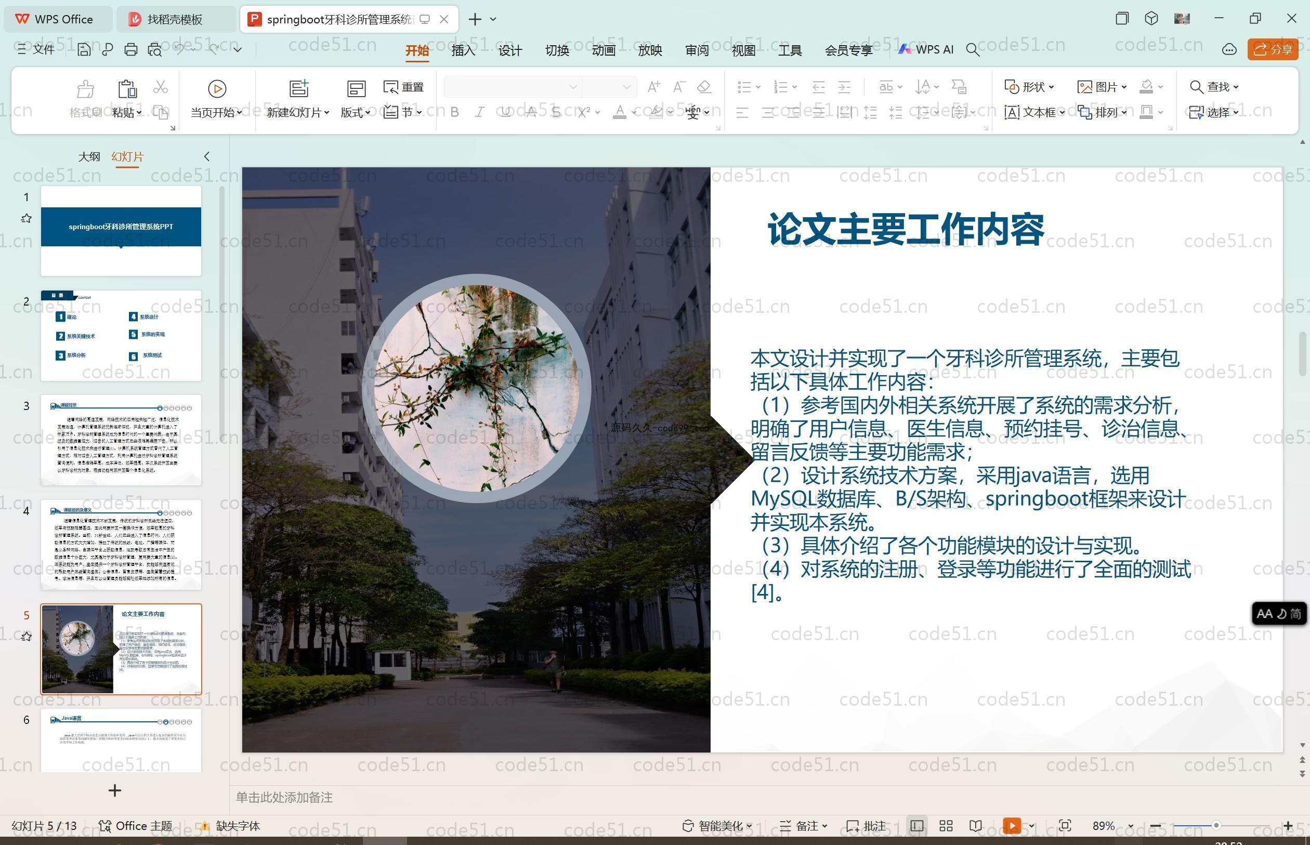Screen dimensions: 1310x845
Task: Click the WPS AI button
Action: click(926, 49)
